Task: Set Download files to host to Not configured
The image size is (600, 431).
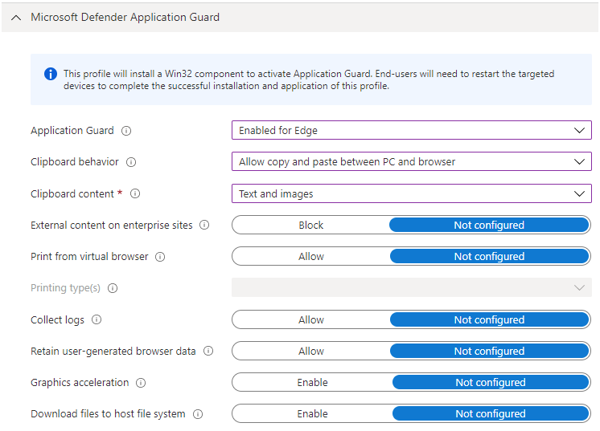Action: tap(490, 414)
